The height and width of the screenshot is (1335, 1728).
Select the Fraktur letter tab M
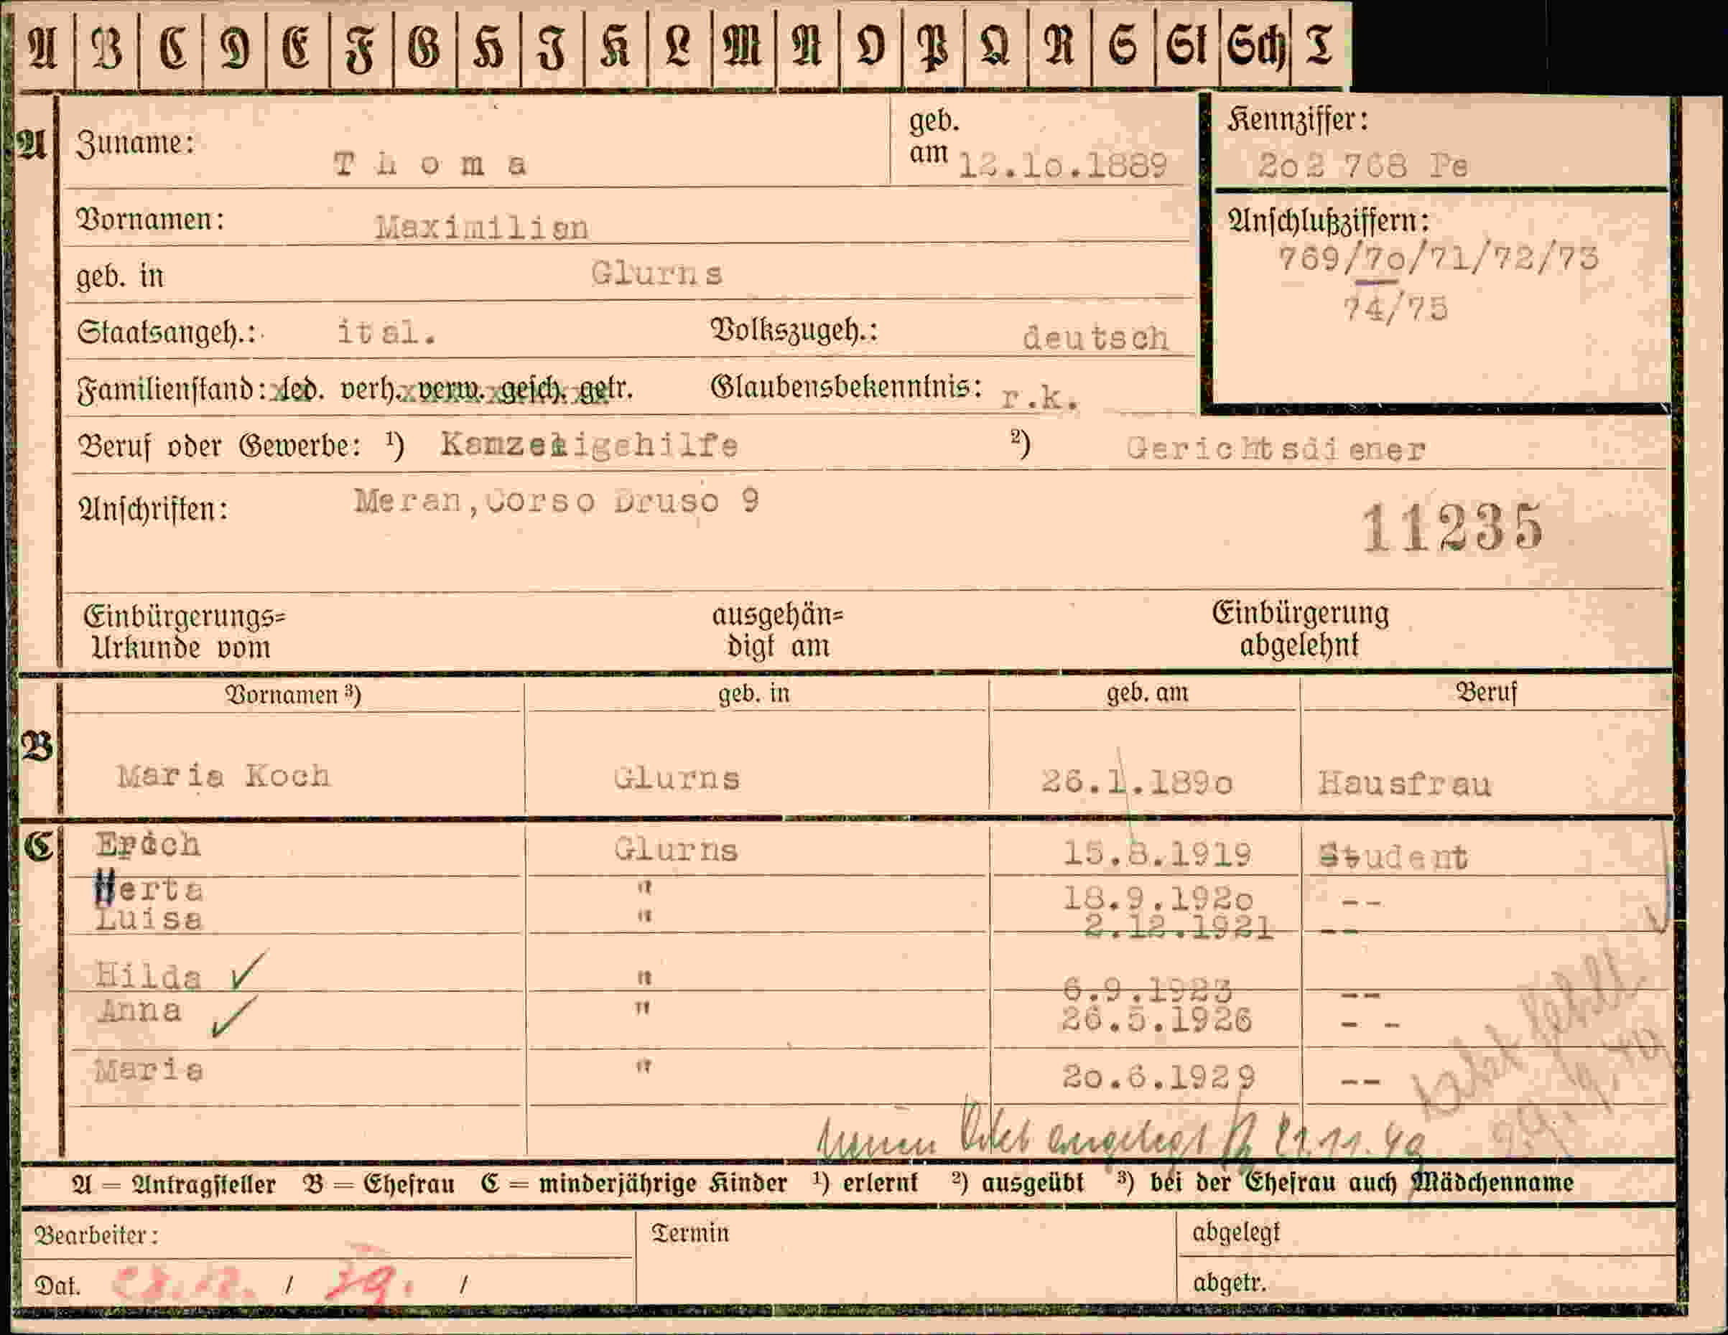(743, 47)
